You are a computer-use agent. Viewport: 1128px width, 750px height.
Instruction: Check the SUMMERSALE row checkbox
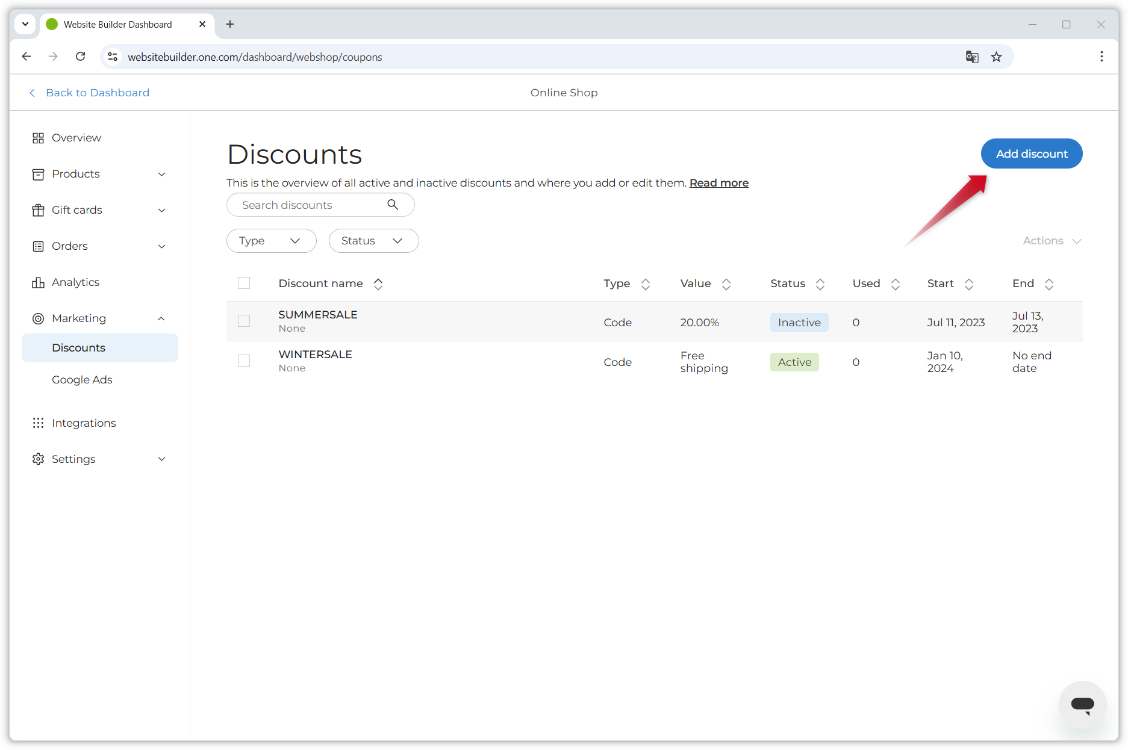(243, 321)
